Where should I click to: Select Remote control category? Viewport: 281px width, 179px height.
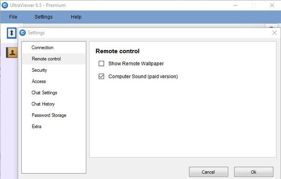(54, 59)
